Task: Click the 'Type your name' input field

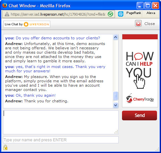Action: pos(61,140)
